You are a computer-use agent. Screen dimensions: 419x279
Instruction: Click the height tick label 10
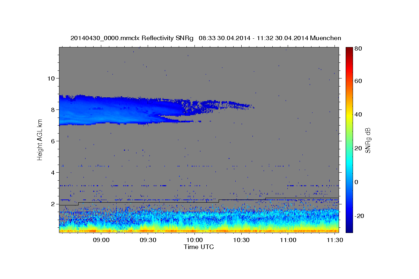(51, 78)
